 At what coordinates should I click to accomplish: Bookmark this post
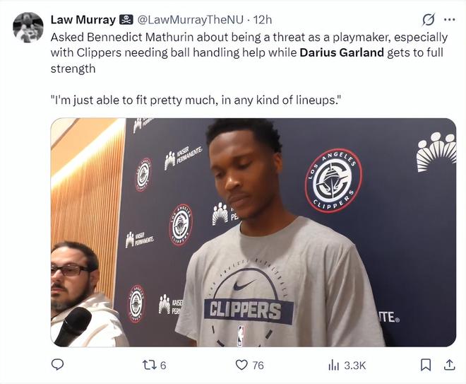(426, 365)
